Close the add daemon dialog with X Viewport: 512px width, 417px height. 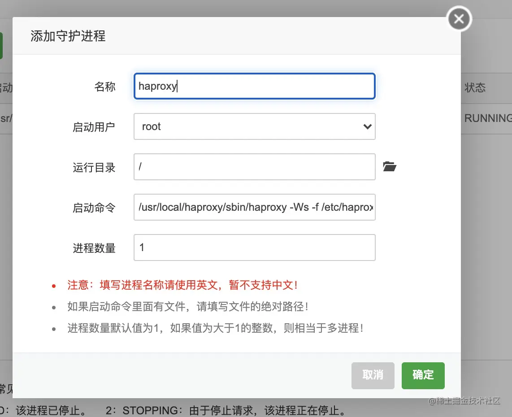[459, 19]
